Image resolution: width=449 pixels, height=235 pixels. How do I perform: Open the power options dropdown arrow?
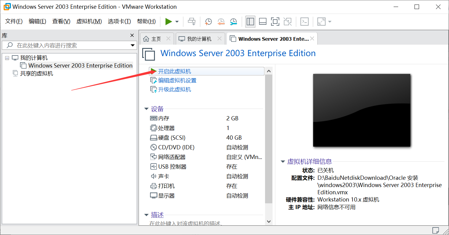[177, 22]
